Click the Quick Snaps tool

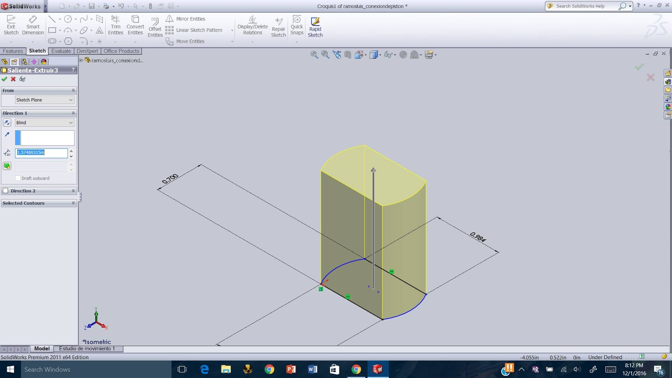[297, 25]
